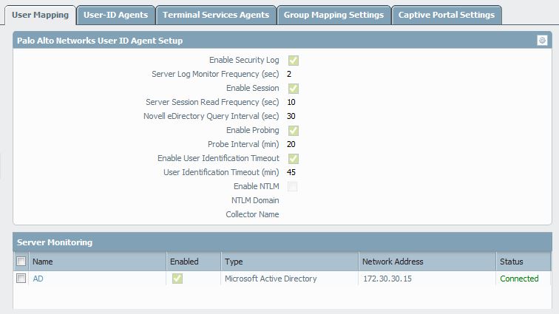
Task: Open the User ID Agent Setup gear icon
Action: 542,41
